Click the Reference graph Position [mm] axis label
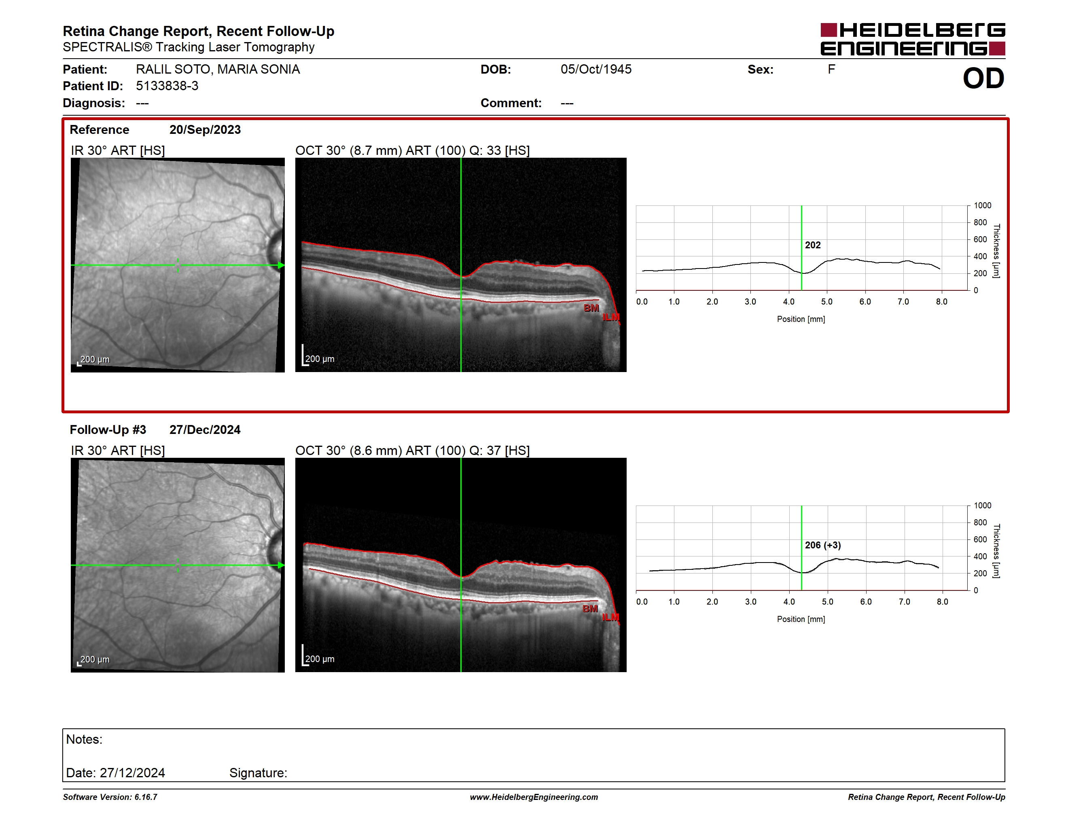Image resolution: width=1068 pixels, height=825 pixels. (801, 319)
